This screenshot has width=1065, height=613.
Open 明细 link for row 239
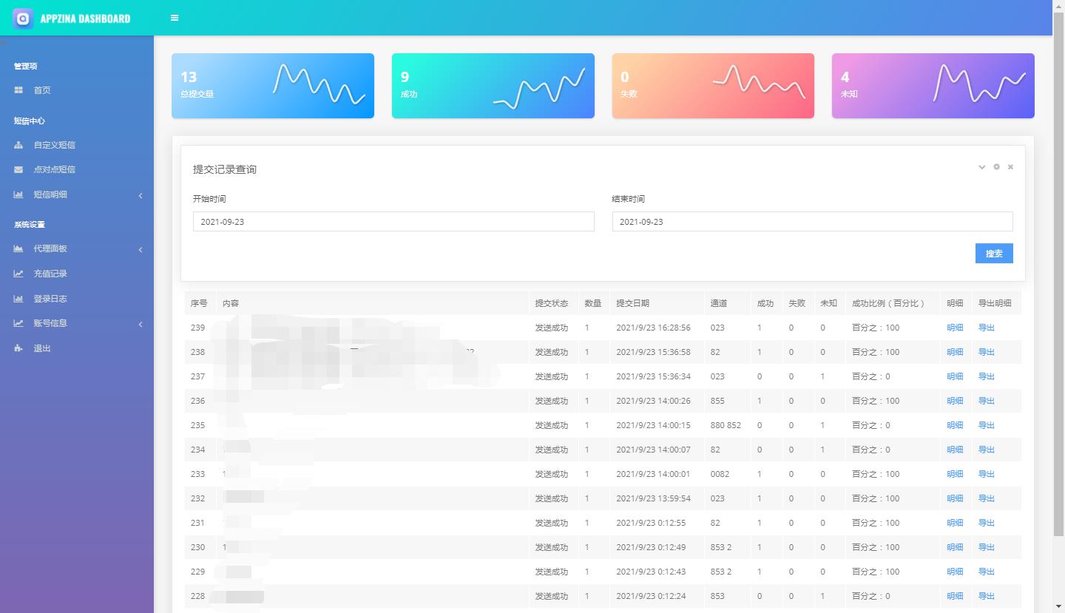click(x=955, y=328)
